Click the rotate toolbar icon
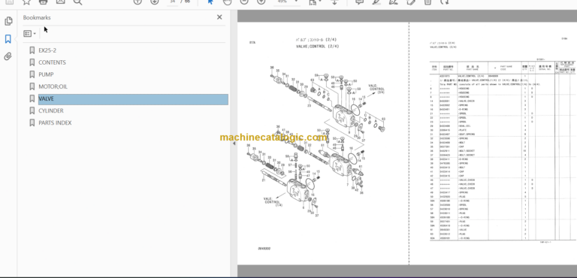 pos(445,2)
